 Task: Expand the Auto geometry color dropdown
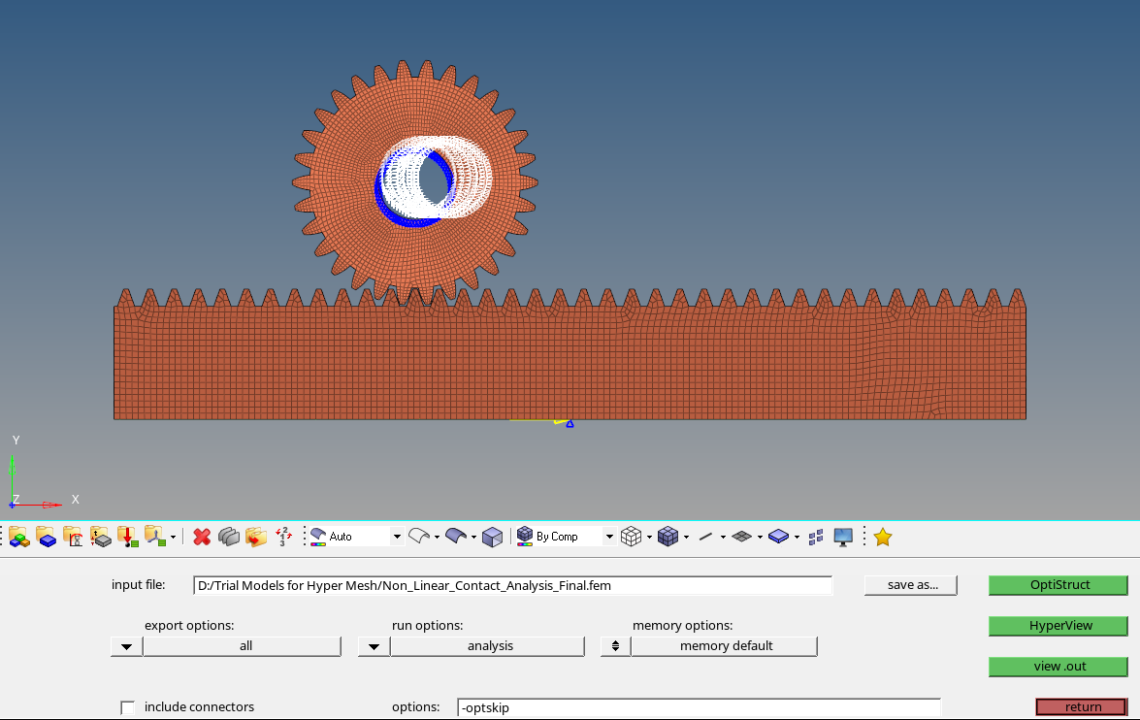[396, 537]
